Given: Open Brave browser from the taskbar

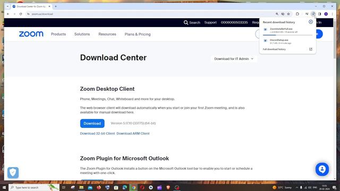Looking at the screenshot, I should [x=168, y=187].
